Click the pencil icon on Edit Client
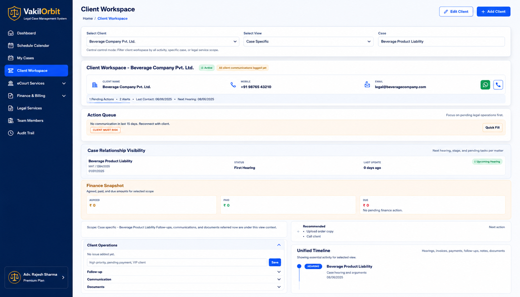520x297 pixels. click(x=446, y=12)
